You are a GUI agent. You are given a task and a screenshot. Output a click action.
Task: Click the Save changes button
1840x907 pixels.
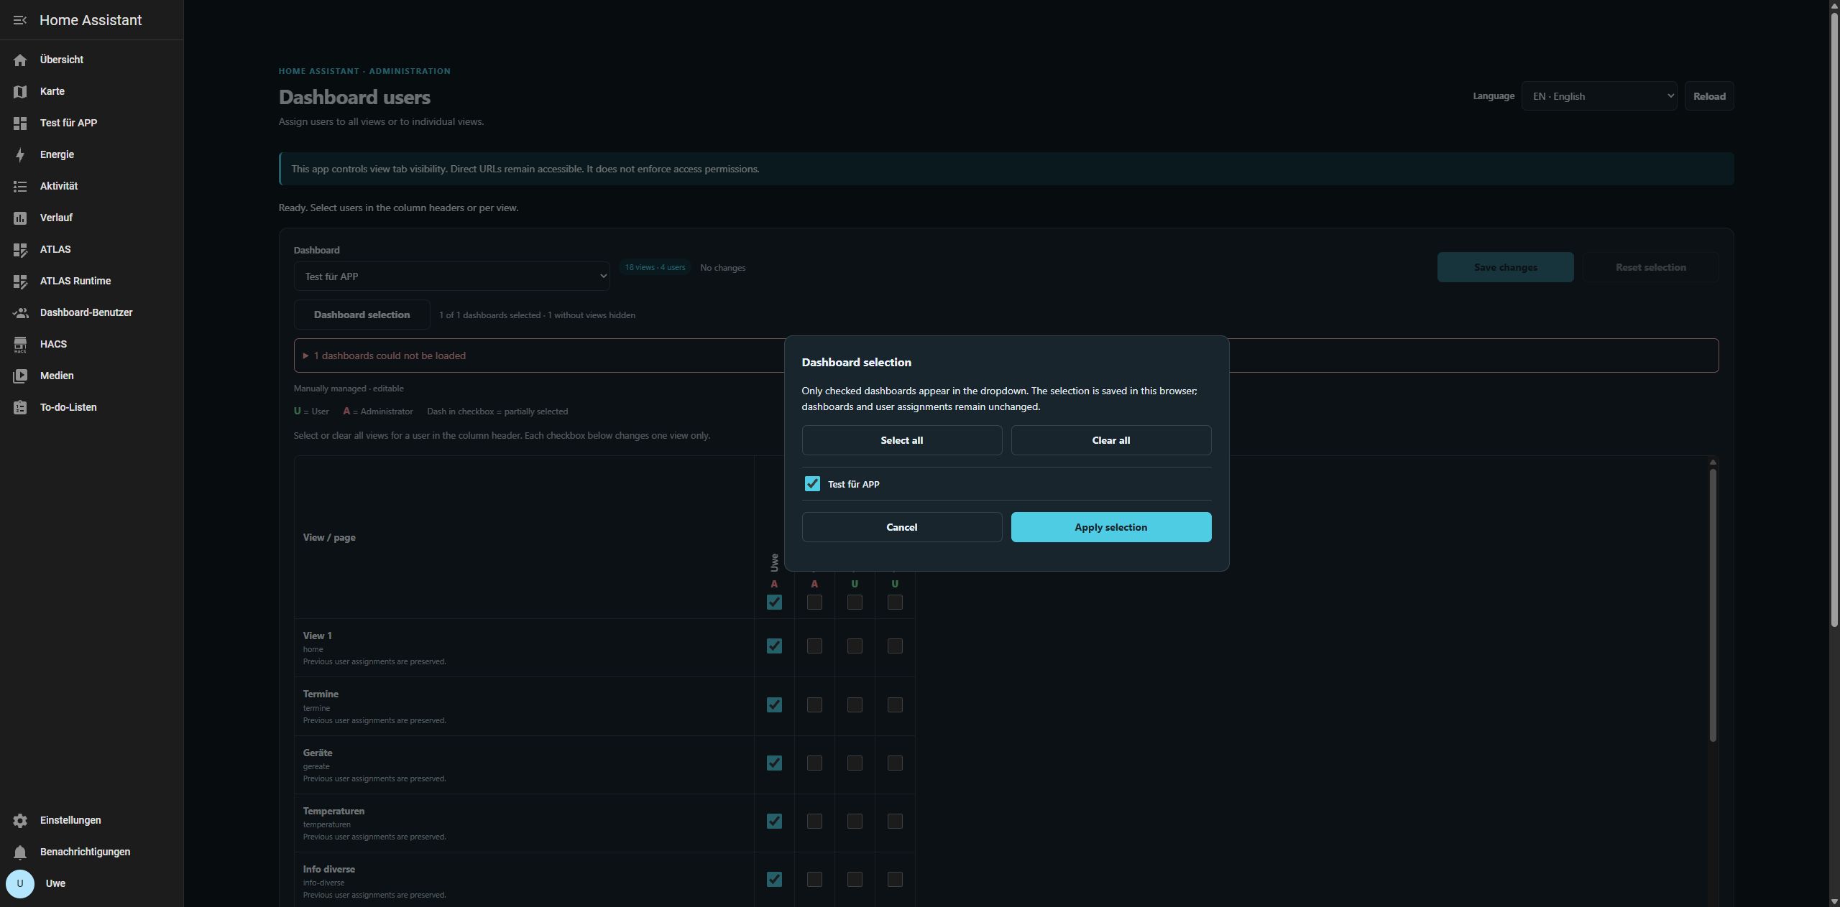point(1506,267)
